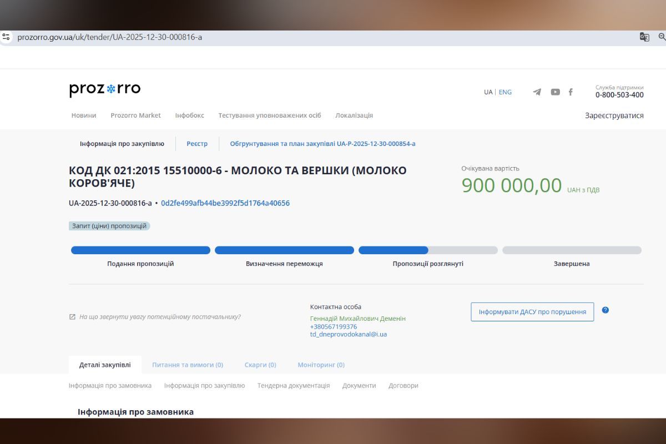Image resolution: width=666 pixels, height=444 pixels.
Task: Open Prozorro Market from the top menu
Action: click(135, 115)
